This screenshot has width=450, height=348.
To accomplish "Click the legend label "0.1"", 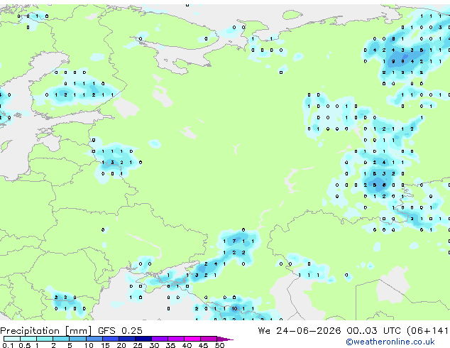I will click(8, 345).
